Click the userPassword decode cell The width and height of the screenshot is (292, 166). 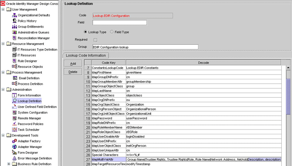point(204,118)
